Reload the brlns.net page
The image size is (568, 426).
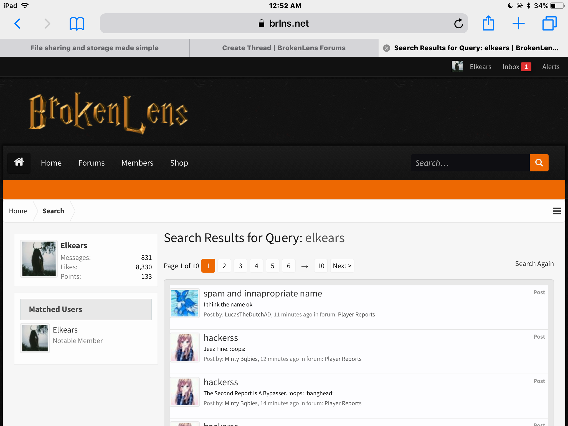point(458,24)
